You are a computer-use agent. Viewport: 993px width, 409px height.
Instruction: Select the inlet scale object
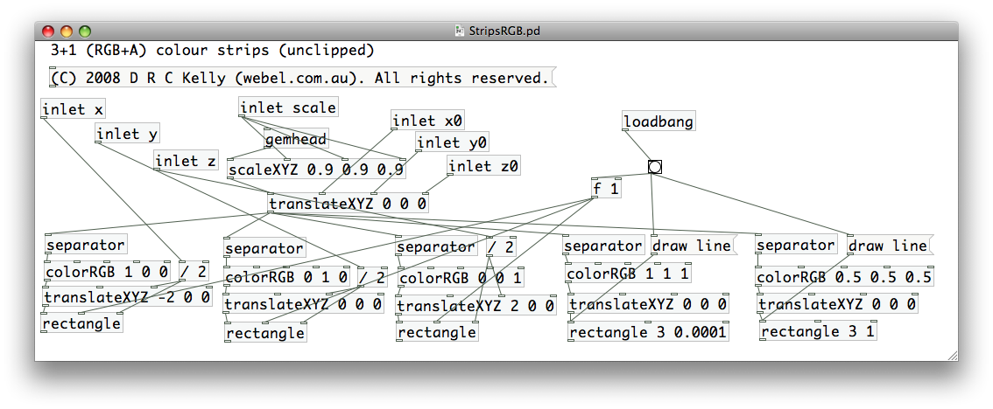pos(288,107)
